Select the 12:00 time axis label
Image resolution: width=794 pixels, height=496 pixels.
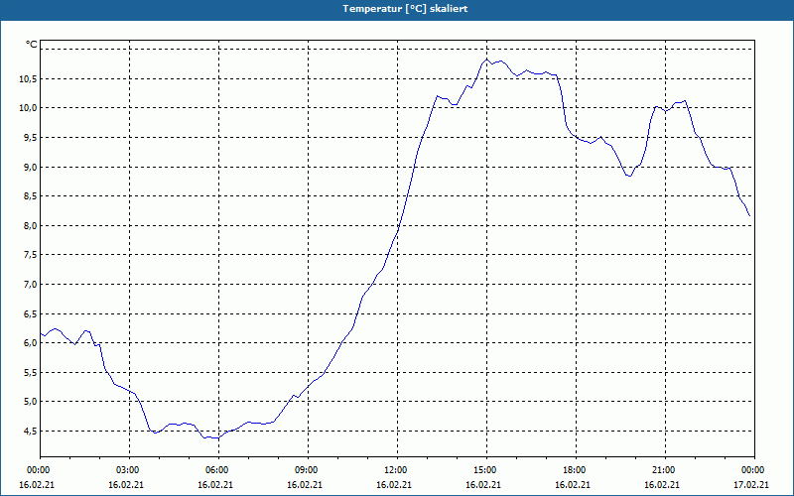(394, 469)
